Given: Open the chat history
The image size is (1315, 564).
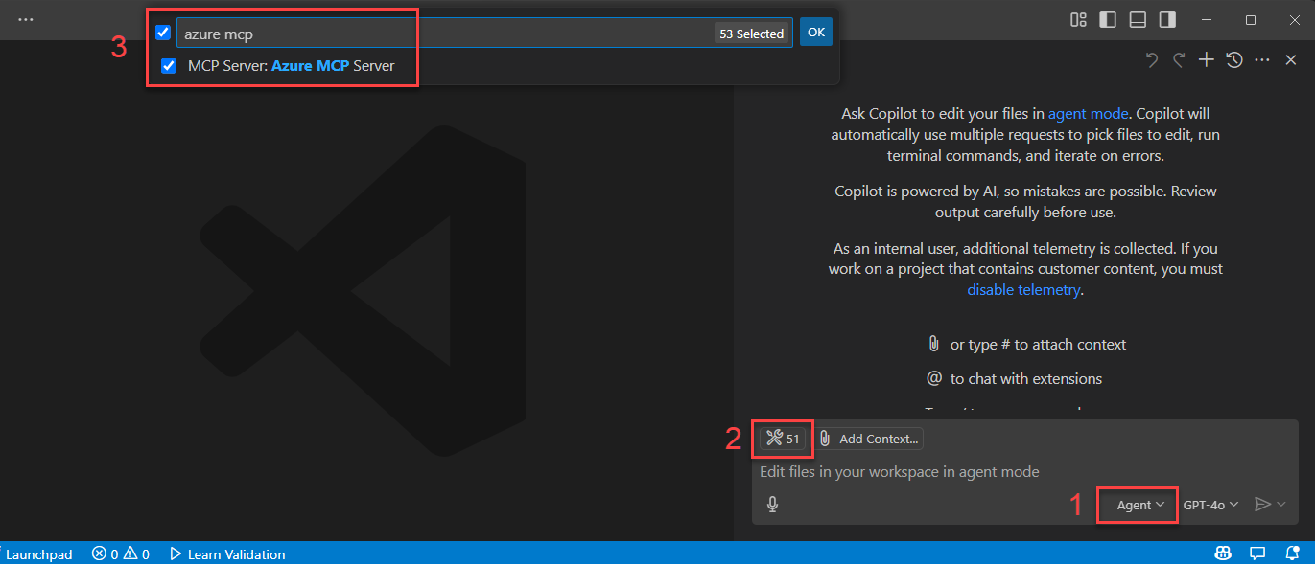Looking at the screenshot, I should coord(1234,59).
